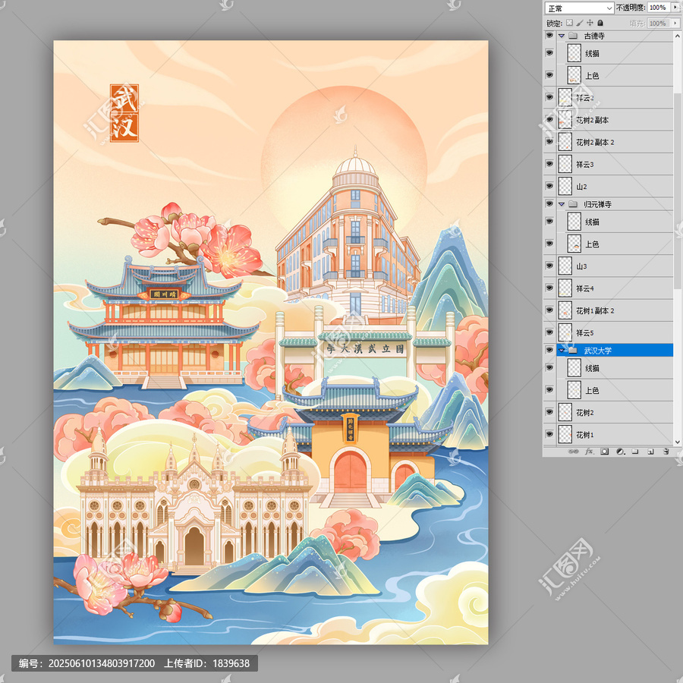Hide the 花树1 layer
The height and width of the screenshot is (683, 683).
[x=549, y=434]
